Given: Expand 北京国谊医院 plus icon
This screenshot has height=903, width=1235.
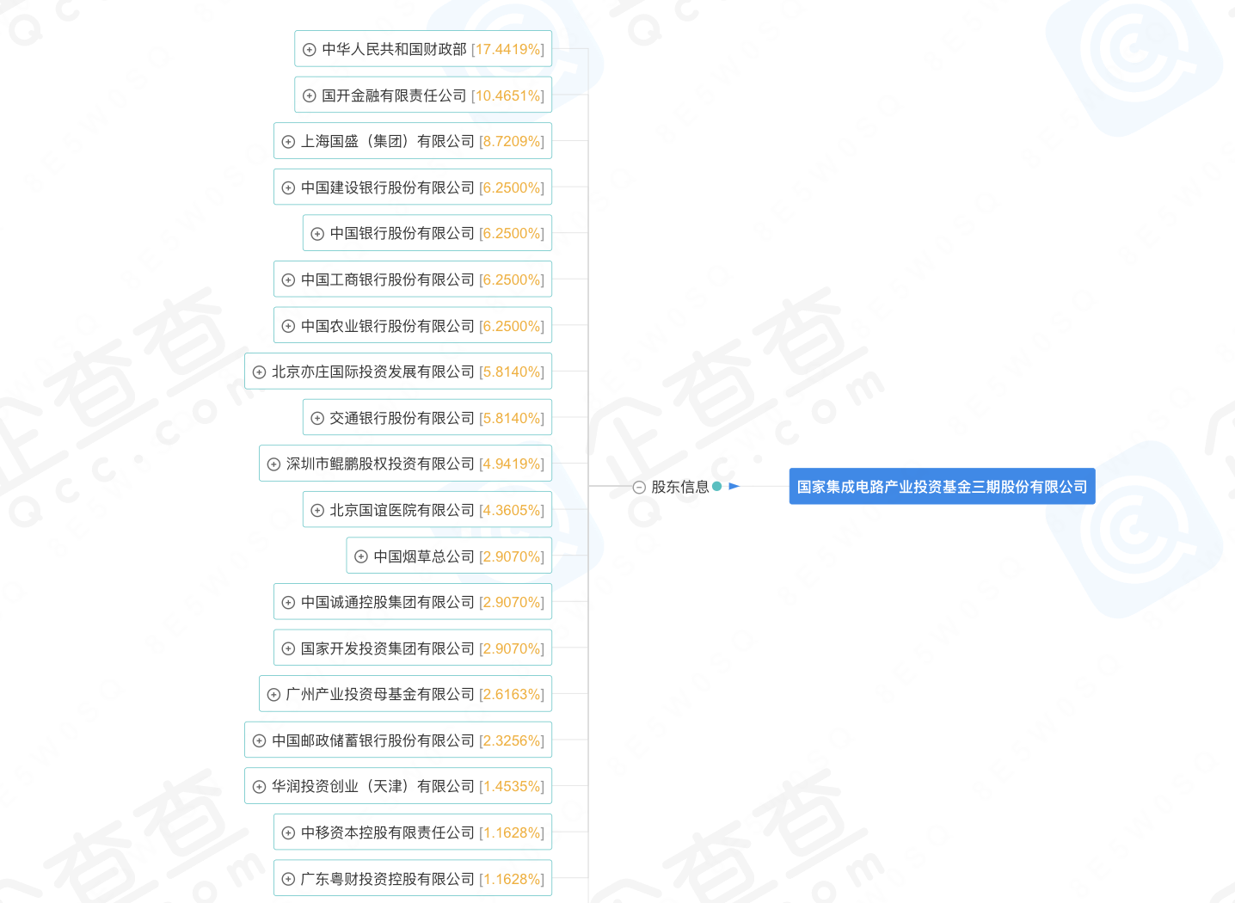Looking at the screenshot, I should click(316, 509).
